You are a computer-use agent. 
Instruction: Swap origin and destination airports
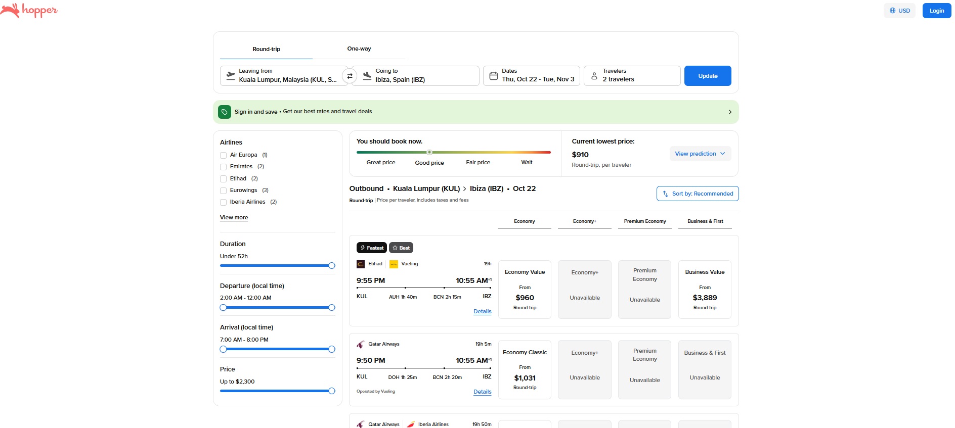(x=350, y=76)
